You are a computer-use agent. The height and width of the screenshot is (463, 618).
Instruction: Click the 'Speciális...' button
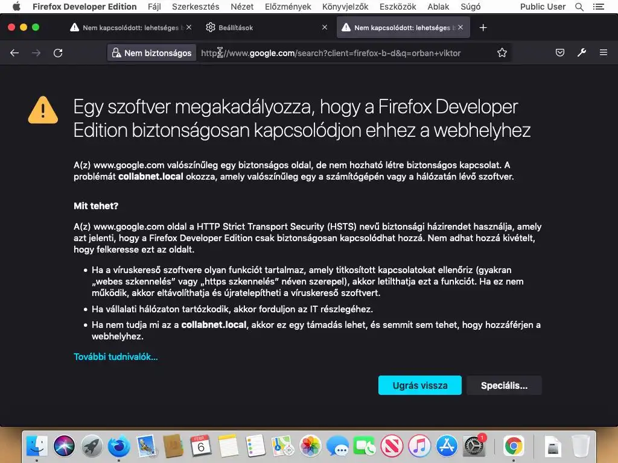pyautogui.click(x=504, y=385)
